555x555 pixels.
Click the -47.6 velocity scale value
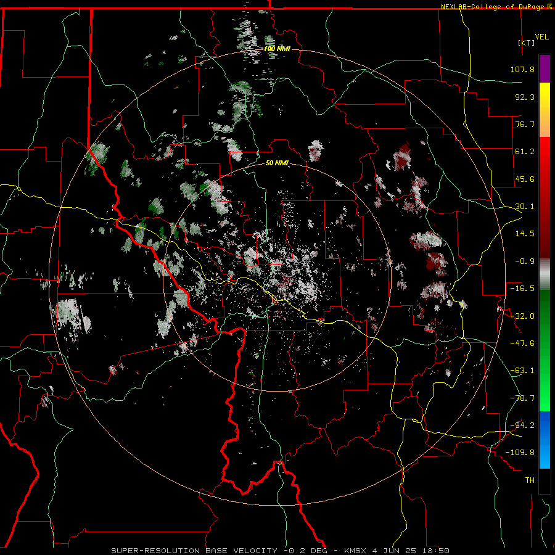tap(522, 343)
